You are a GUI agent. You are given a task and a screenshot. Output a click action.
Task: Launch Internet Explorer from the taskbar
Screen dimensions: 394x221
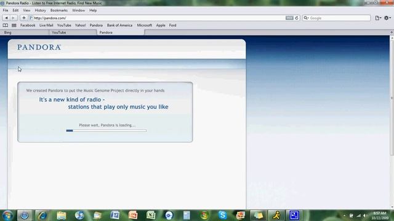coord(42,215)
